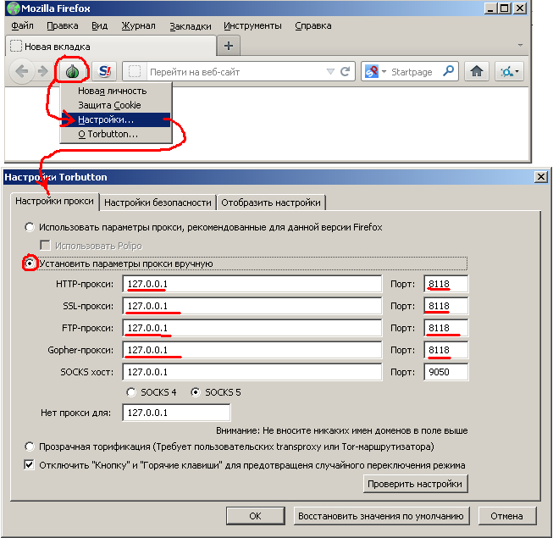Close the Настройки Torbutton dialog
This screenshot has width=553, height=538.
540,177
